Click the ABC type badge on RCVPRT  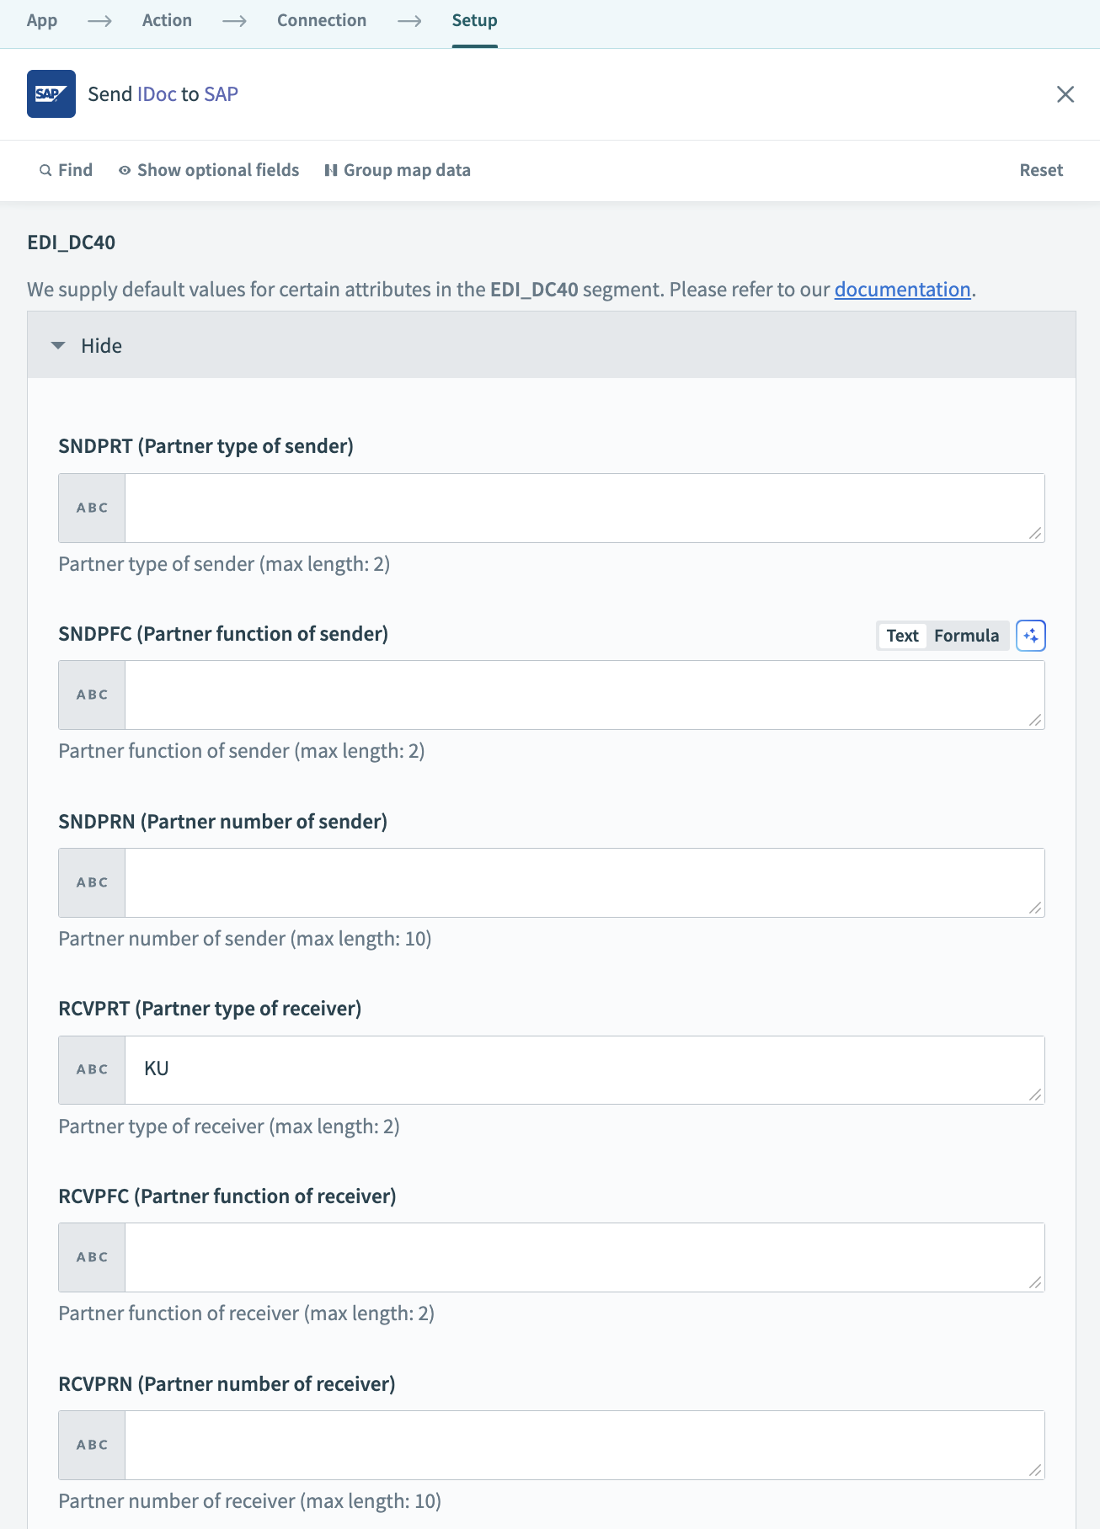(92, 1069)
